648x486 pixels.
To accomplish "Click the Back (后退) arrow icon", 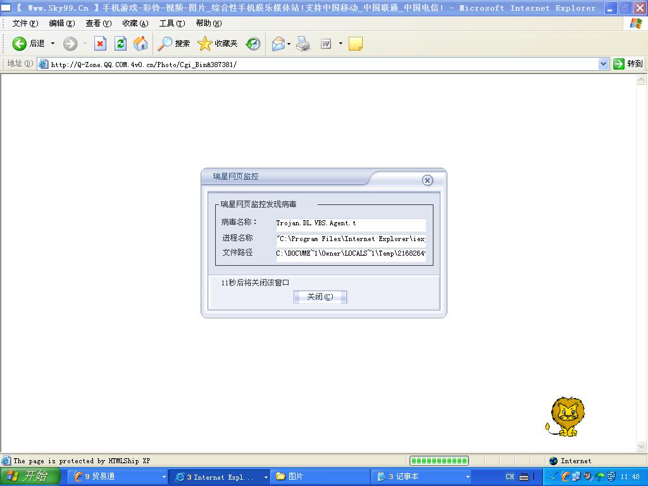I will point(19,44).
